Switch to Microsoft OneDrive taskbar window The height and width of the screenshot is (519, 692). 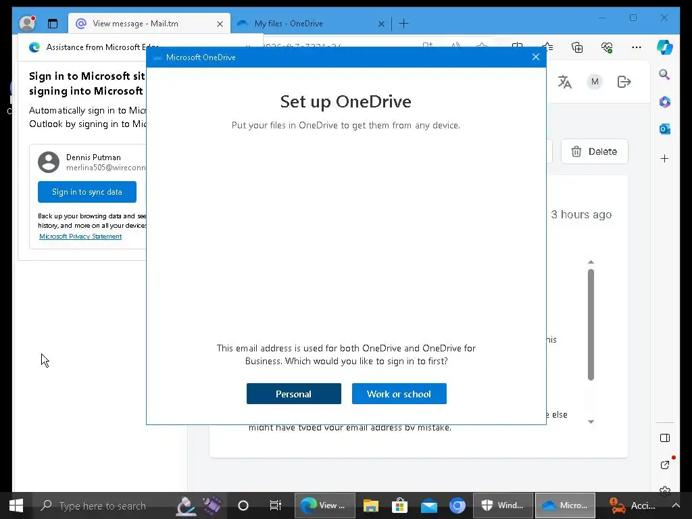(x=566, y=505)
